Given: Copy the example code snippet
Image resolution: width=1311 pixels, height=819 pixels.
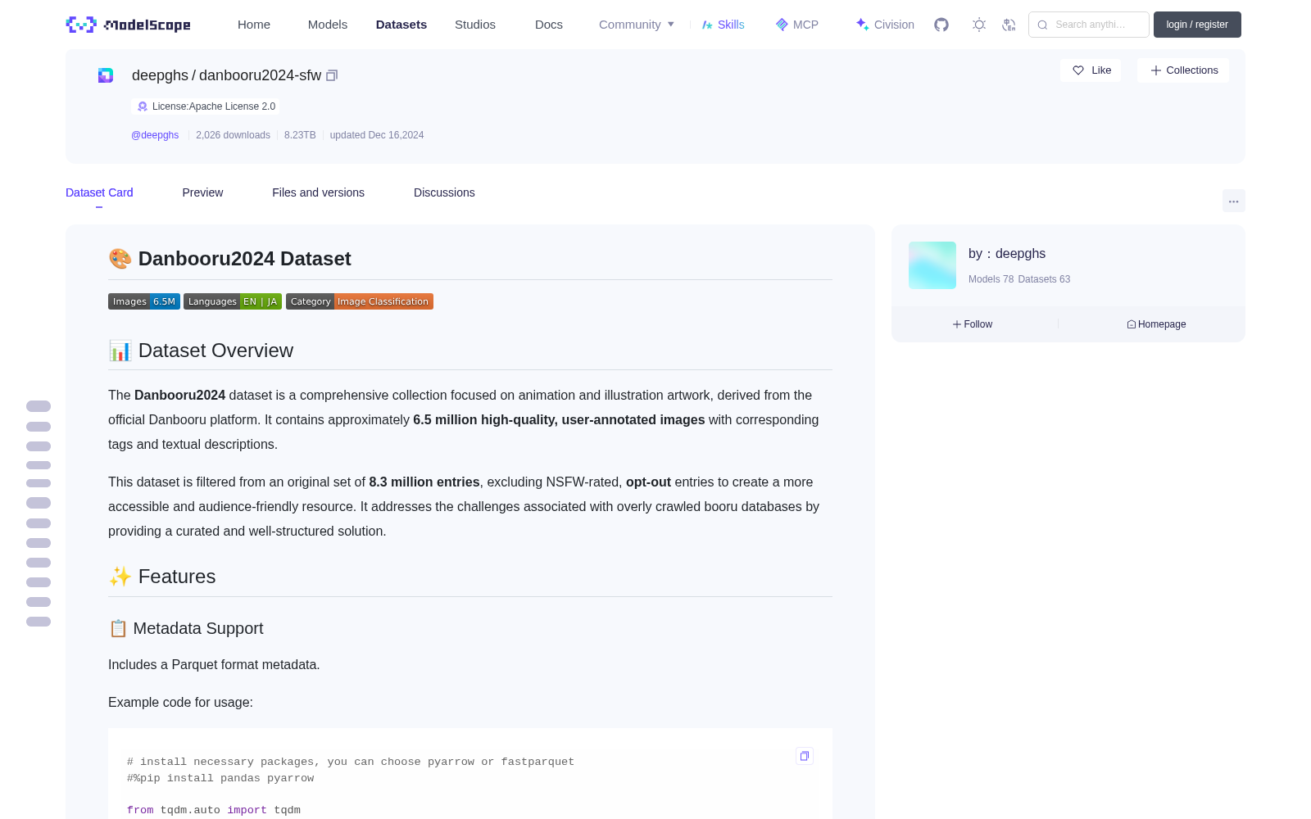Looking at the screenshot, I should pos(805,756).
